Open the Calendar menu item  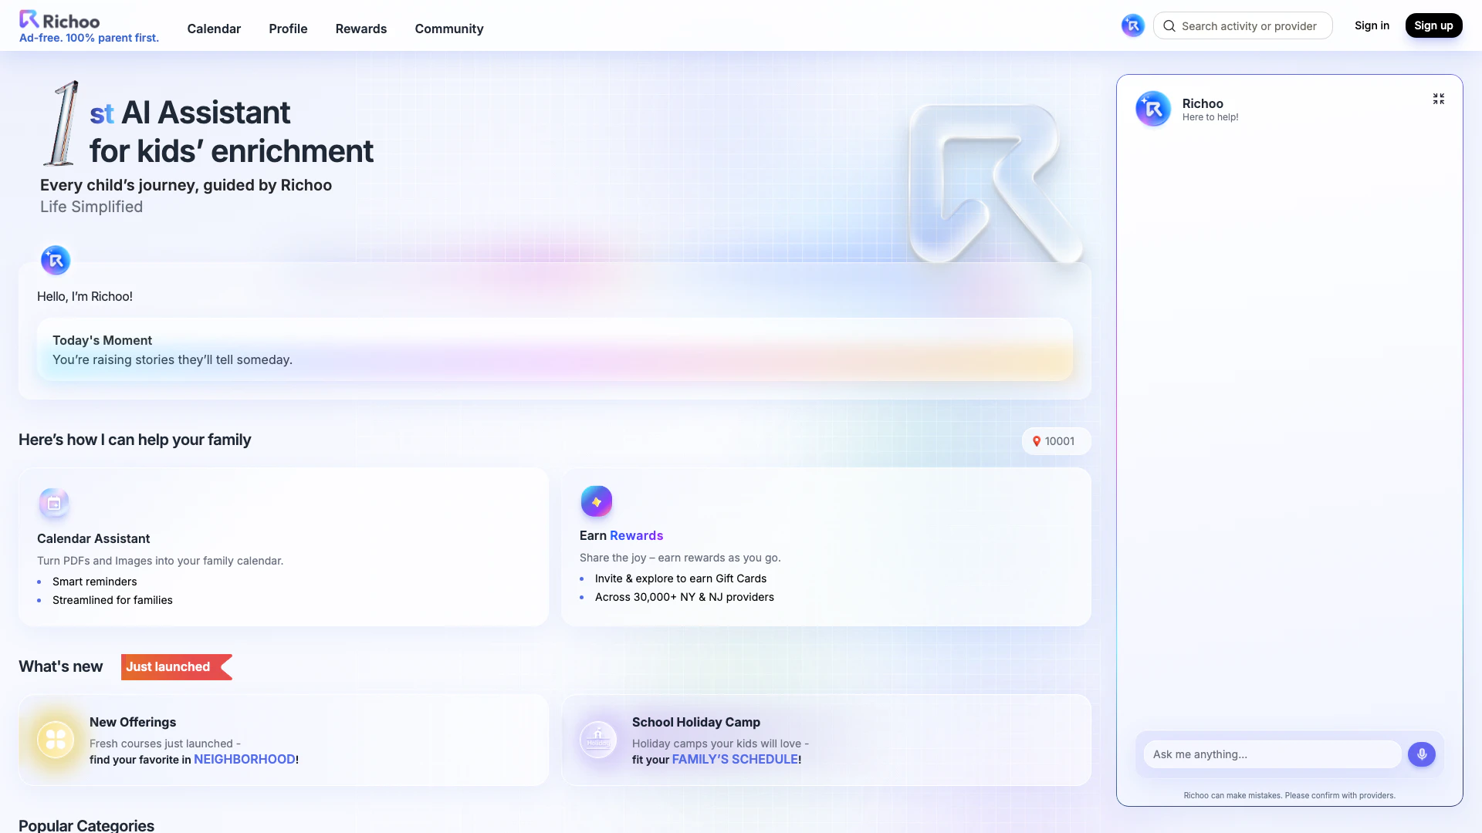(214, 29)
